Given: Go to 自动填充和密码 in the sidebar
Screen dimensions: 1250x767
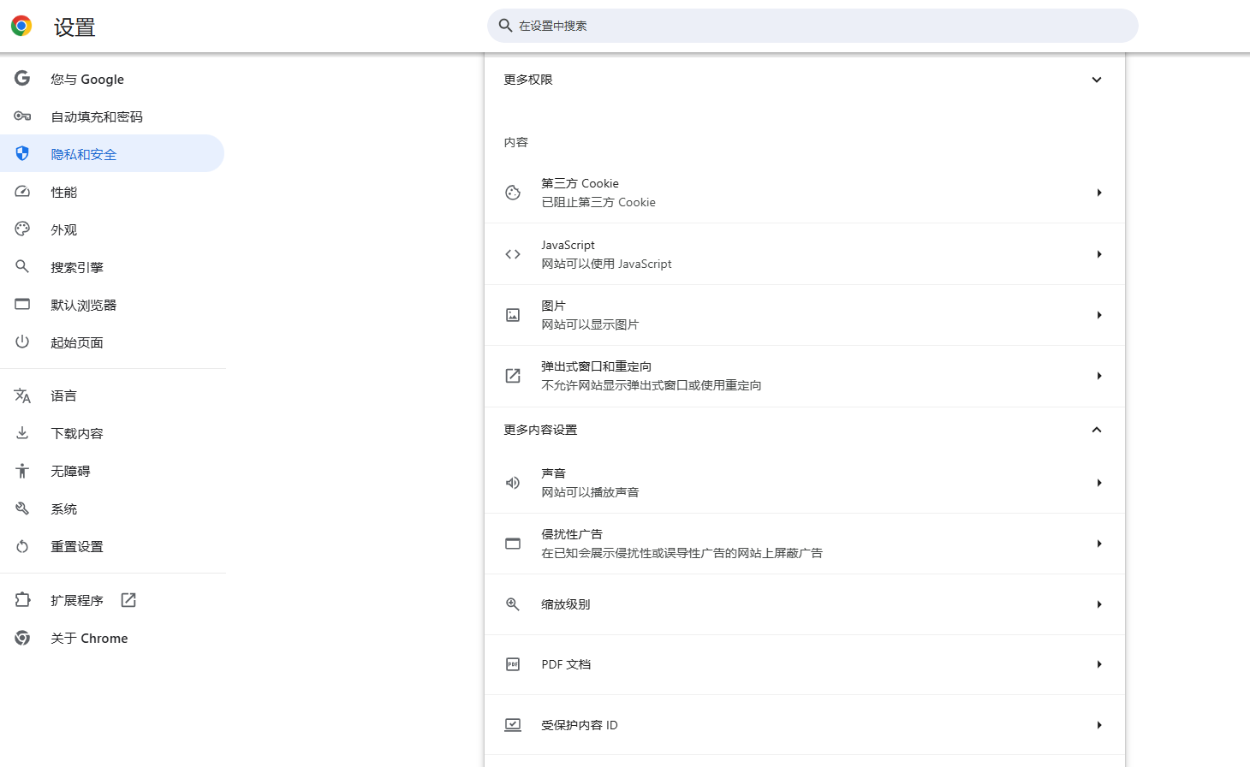Looking at the screenshot, I should tap(112, 116).
